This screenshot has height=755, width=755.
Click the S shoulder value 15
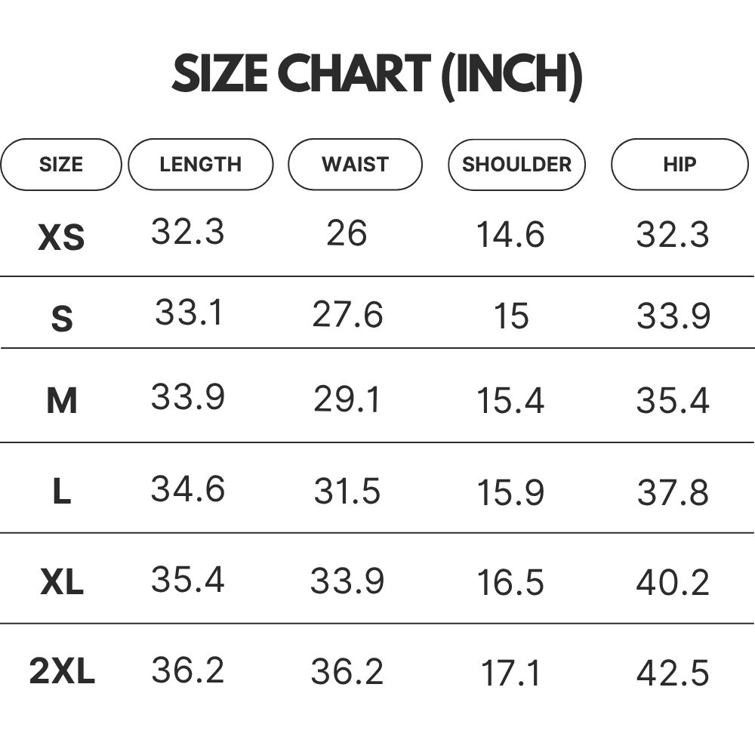(x=511, y=316)
